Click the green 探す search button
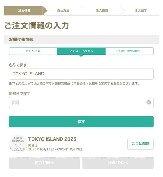Screen dimensions: 163x177 81,122
